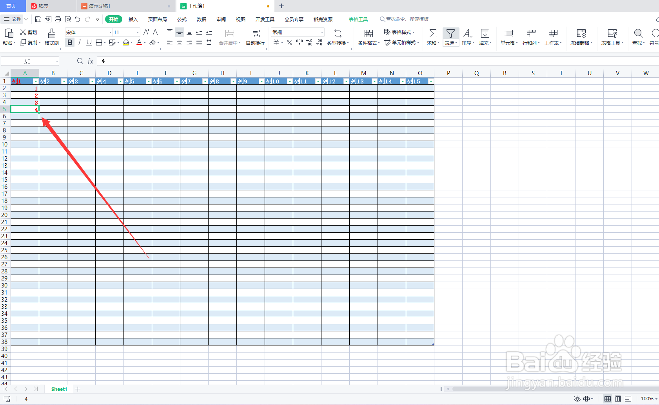Click the Rows and Columns icon
Image resolution: width=659 pixels, height=405 pixels.
(x=531, y=33)
